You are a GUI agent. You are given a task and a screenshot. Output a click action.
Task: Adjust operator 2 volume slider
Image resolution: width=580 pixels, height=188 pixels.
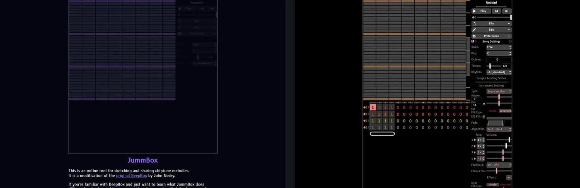tap(499, 146)
